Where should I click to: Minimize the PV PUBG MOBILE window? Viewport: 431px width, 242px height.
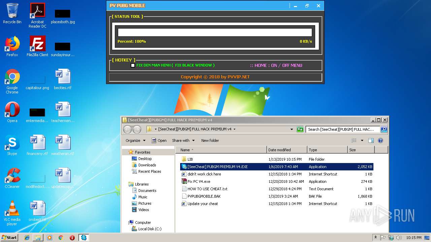point(295,6)
